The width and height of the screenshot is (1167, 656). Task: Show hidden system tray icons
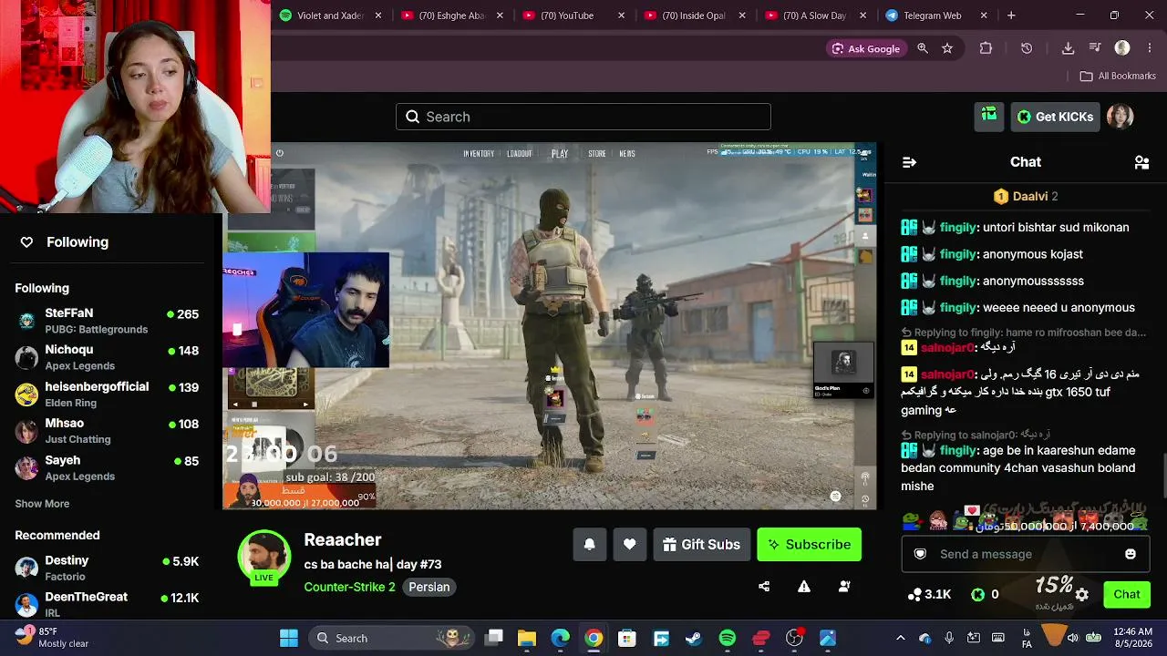[901, 638]
